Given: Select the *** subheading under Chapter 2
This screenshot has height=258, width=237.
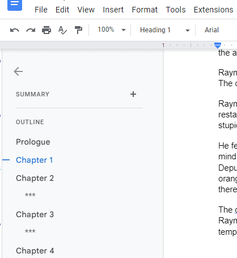Looking at the screenshot, I should point(30,195).
